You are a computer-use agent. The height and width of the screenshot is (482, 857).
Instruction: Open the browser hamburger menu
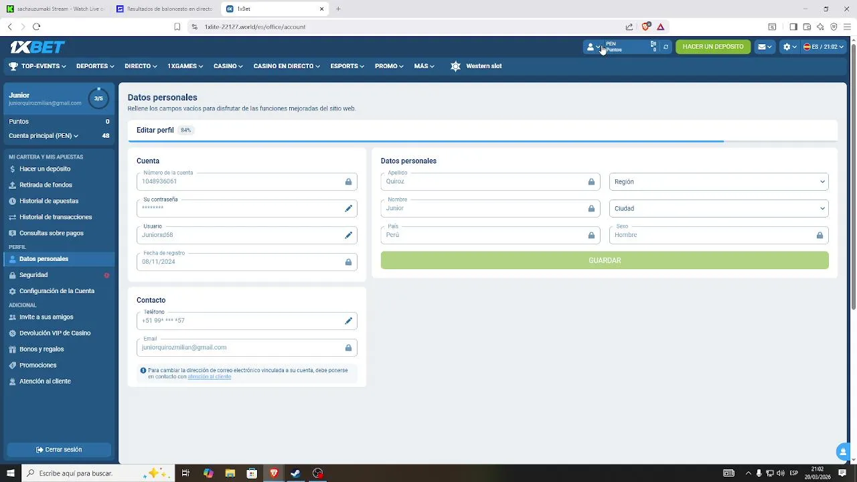pos(847,27)
